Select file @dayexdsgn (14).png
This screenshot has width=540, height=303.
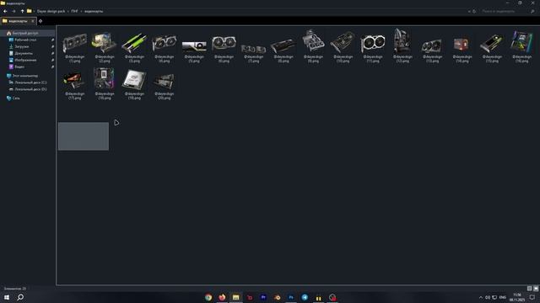pyautogui.click(x=462, y=47)
